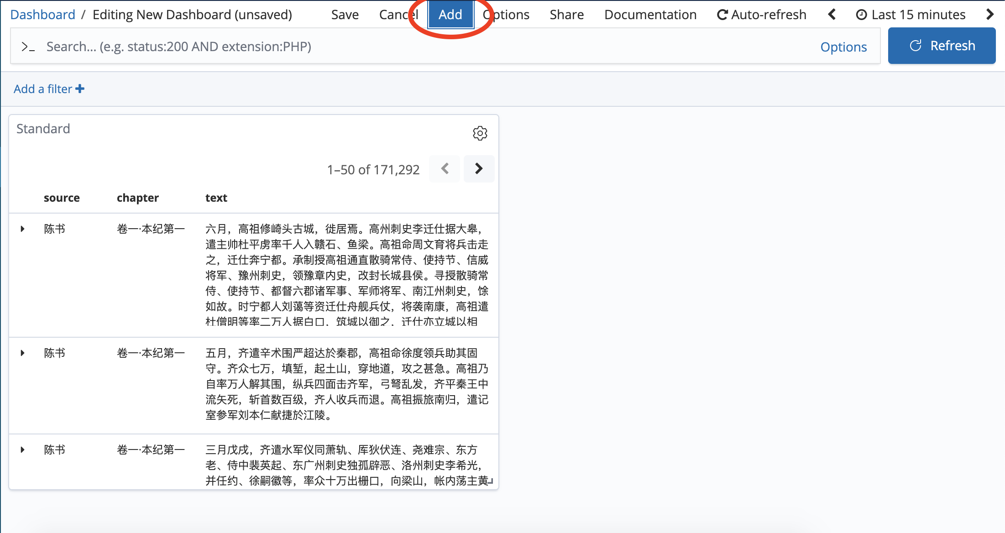The width and height of the screenshot is (1005, 533).
Task: Open the Share menu item
Action: (x=566, y=15)
